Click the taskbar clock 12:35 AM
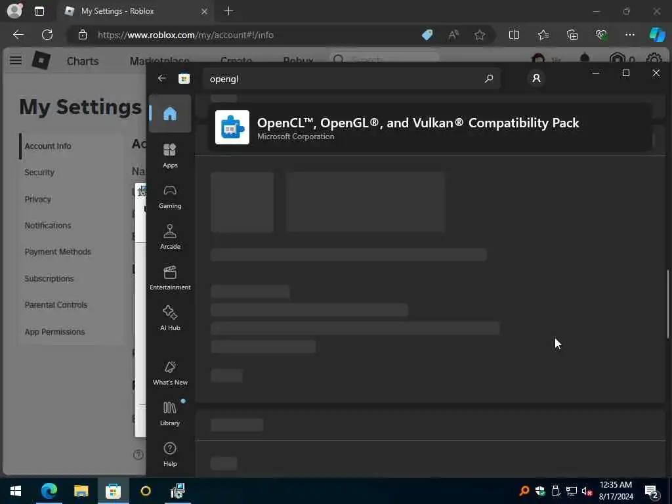672x504 pixels. point(616,485)
